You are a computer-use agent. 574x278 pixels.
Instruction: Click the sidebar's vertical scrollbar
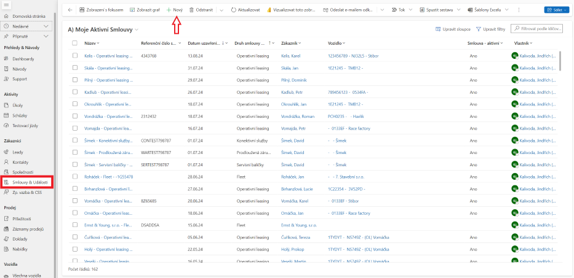tap(55, 123)
